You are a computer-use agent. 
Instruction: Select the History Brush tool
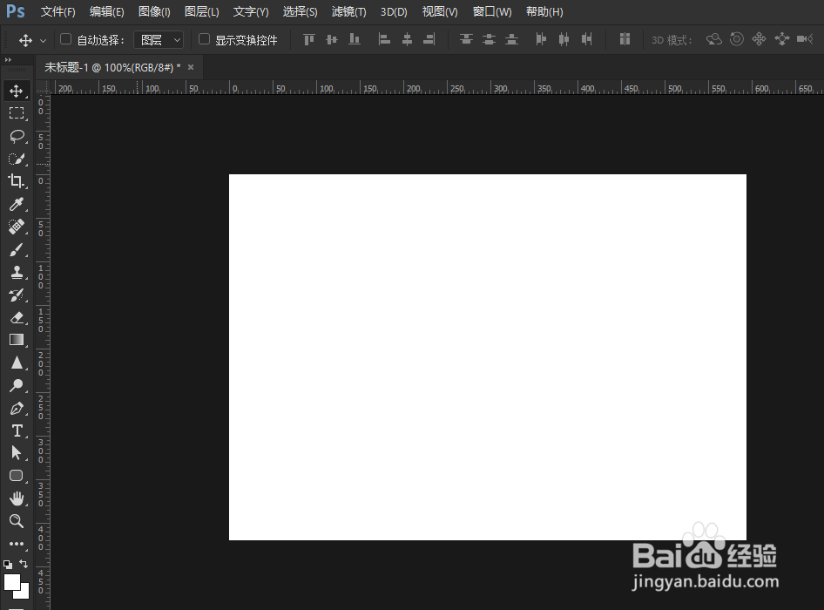pyautogui.click(x=17, y=295)
